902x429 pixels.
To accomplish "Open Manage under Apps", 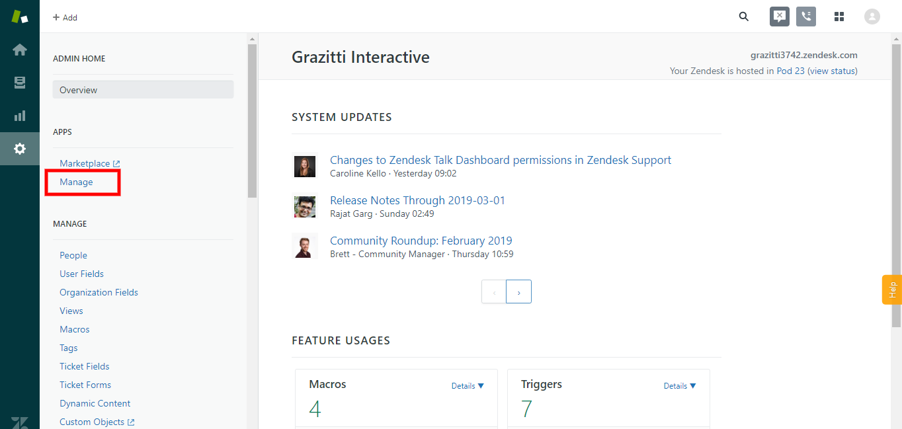I will pos(76,182).
